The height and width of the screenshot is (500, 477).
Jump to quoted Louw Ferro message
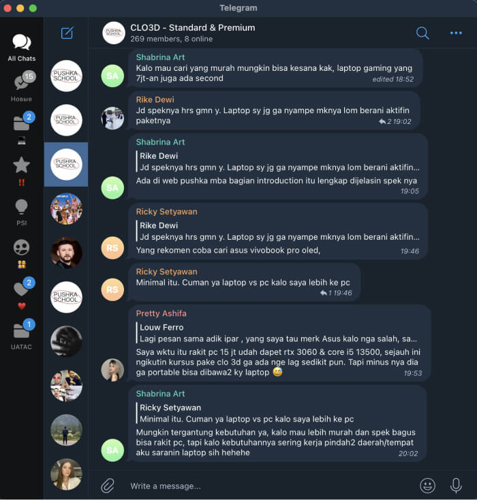point(277,333)
